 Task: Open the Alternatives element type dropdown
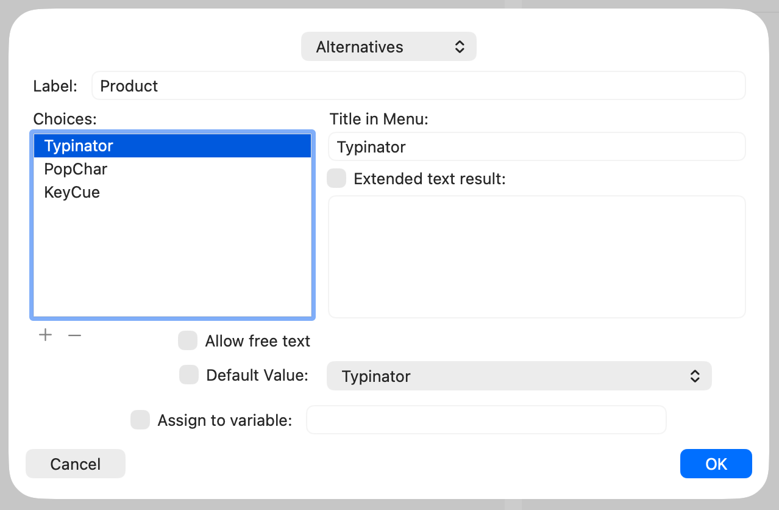(x=388, y=46)
